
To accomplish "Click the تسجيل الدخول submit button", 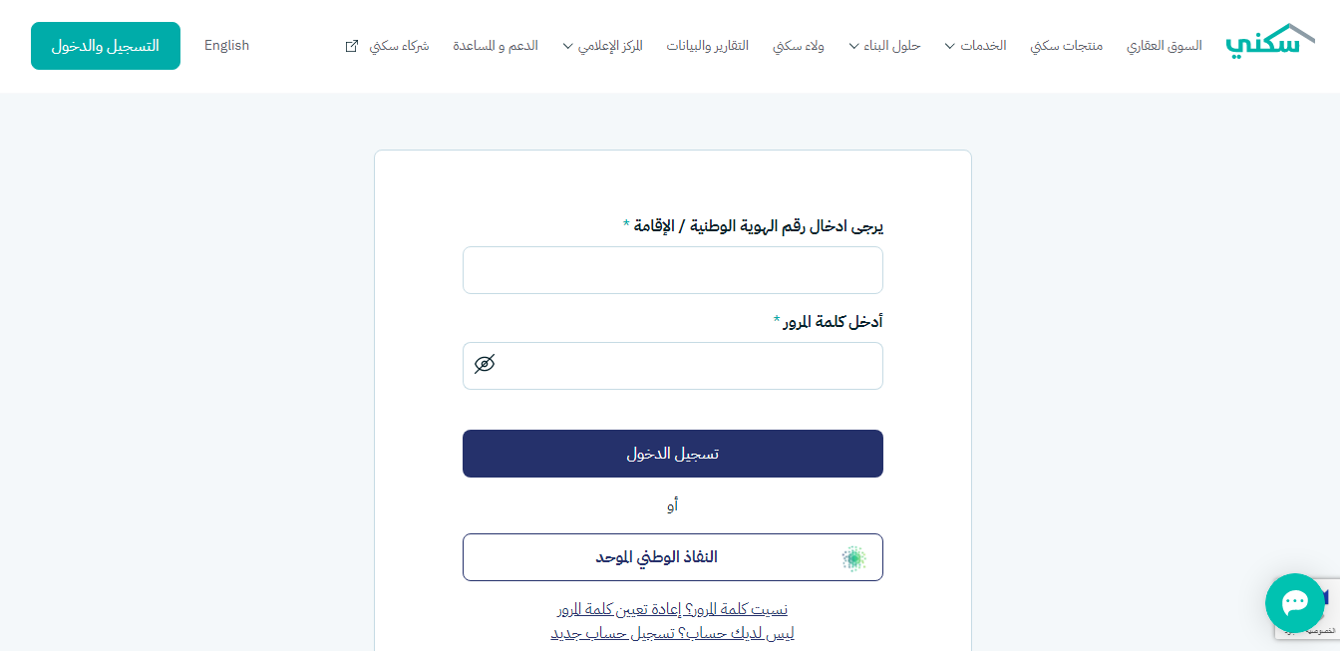I will (673, 454).
